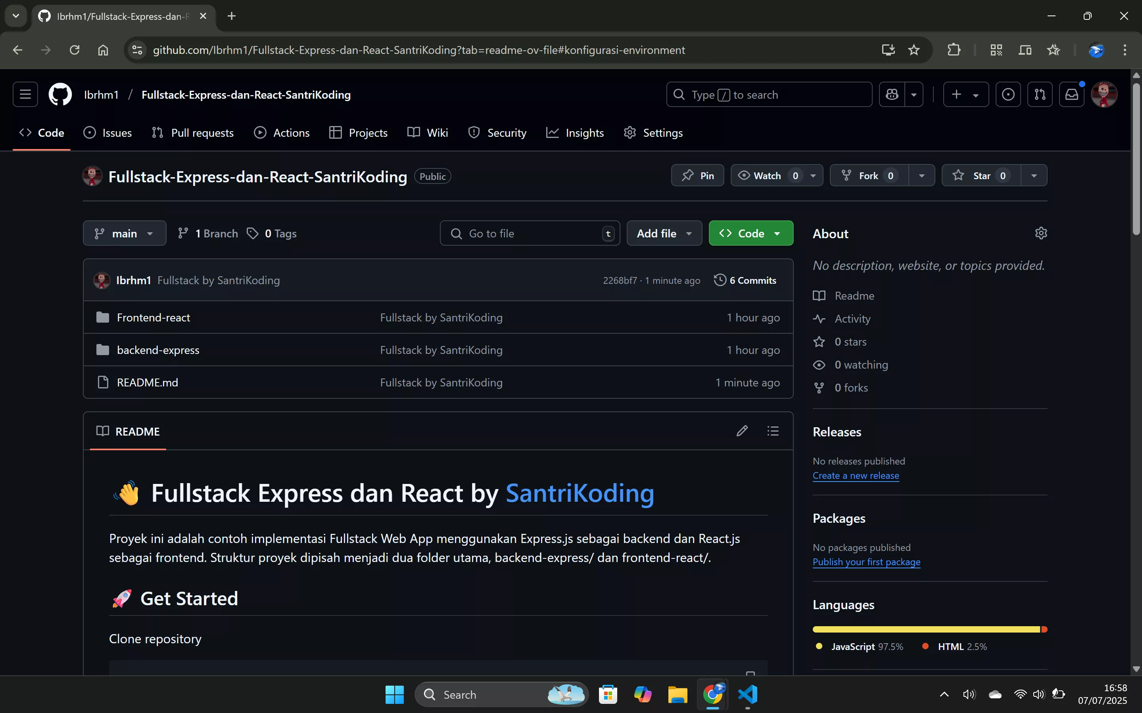Click the GitHub Octocat logo
This screenshot has height=713, width=1142.
(x=60, y=94)
